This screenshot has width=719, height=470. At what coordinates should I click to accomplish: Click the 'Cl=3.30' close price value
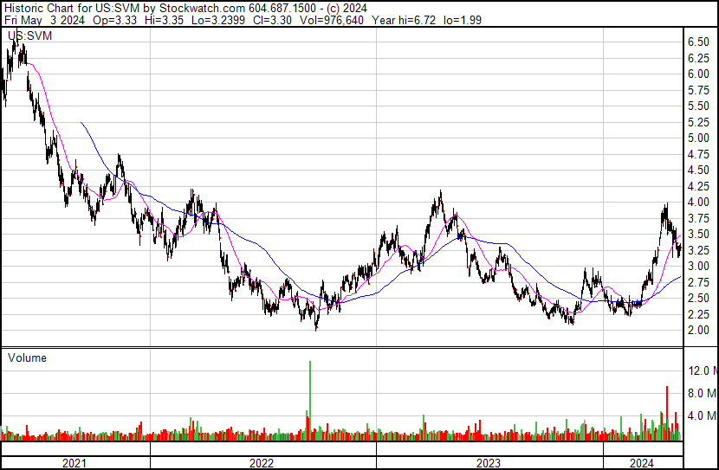coord(272,20)
